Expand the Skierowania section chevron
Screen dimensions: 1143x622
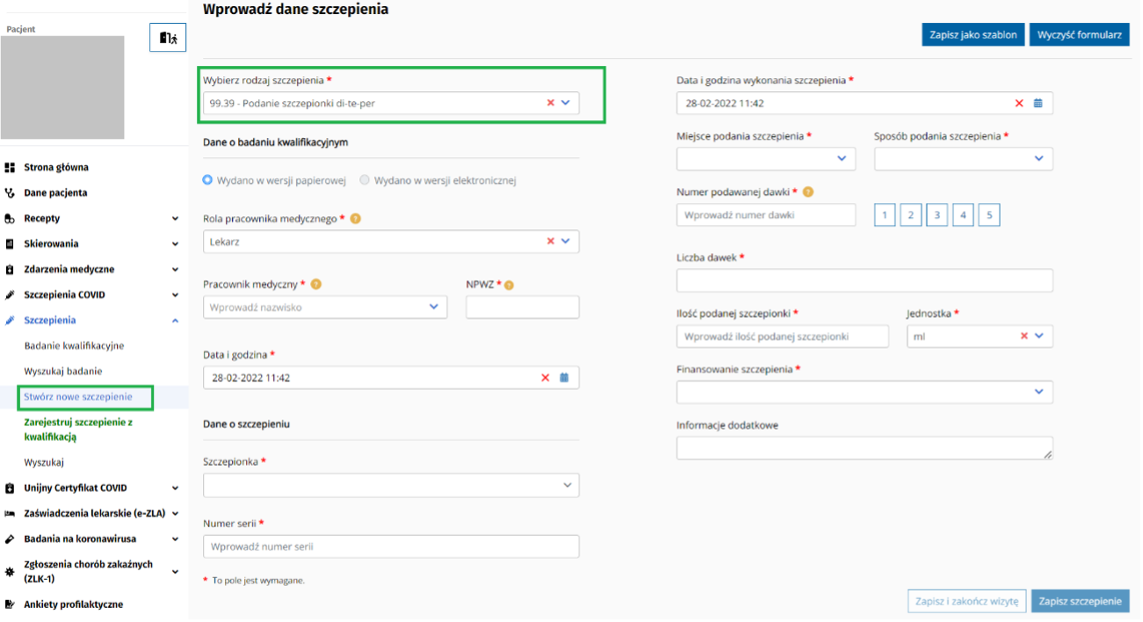point(176,243)
